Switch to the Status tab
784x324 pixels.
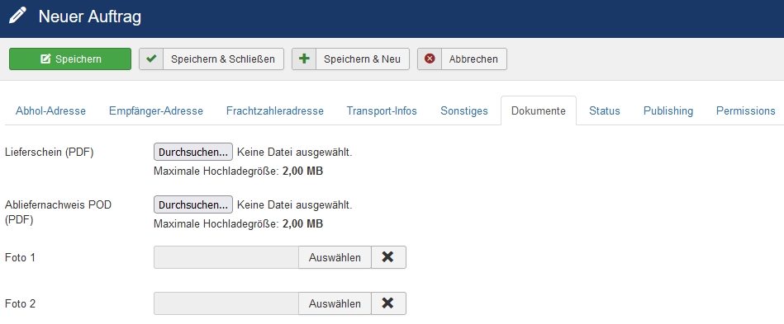pyautogui.click(x=605, y=110)
